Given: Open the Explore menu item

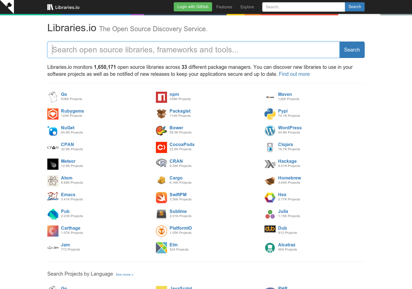Looking at the screenshot, I should pos(247,7).
